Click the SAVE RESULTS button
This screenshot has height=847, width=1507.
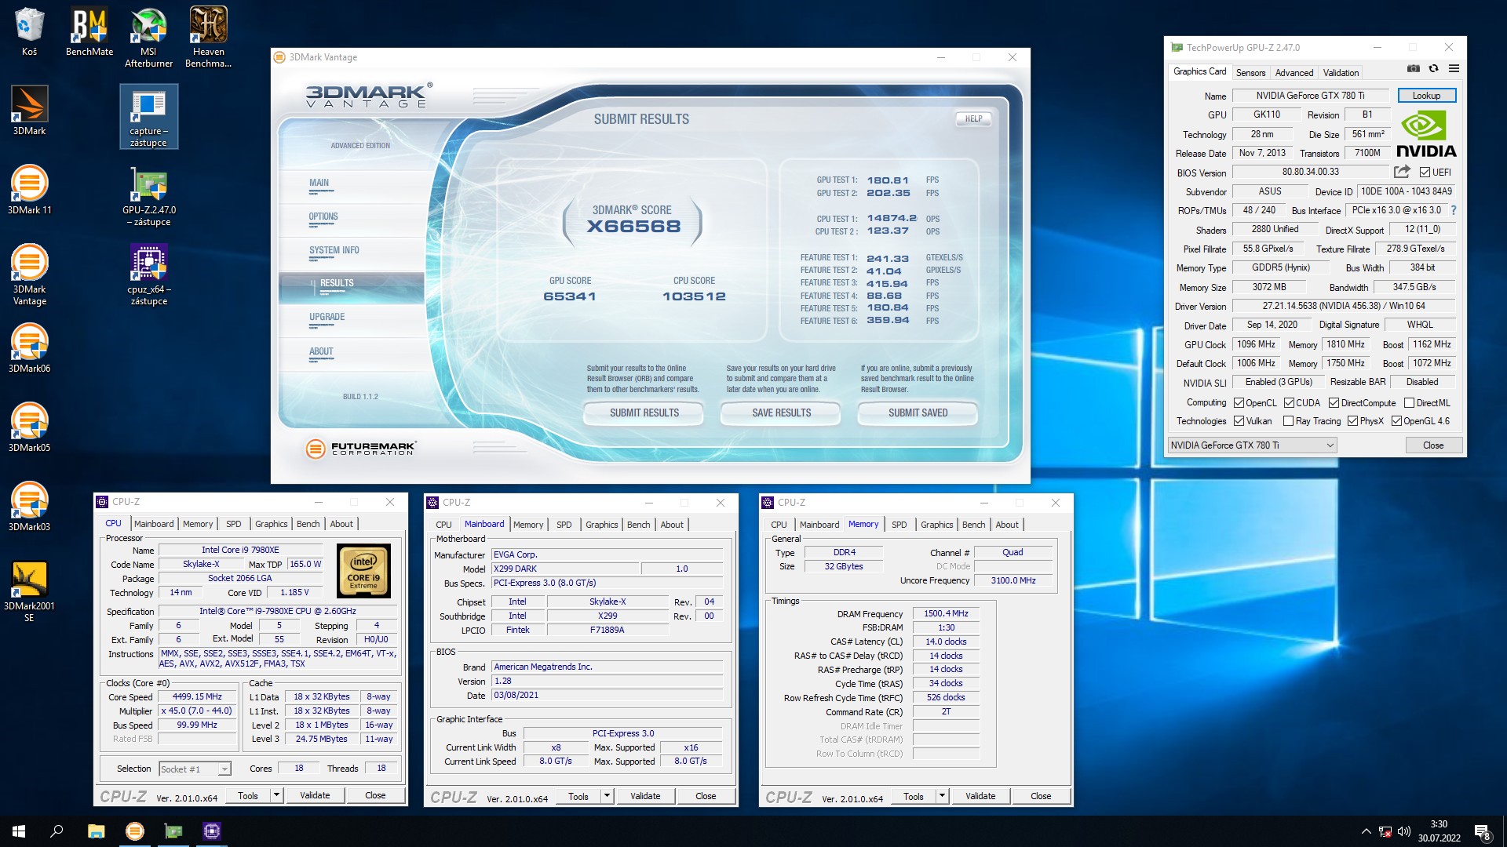click(x=781, y=413)
